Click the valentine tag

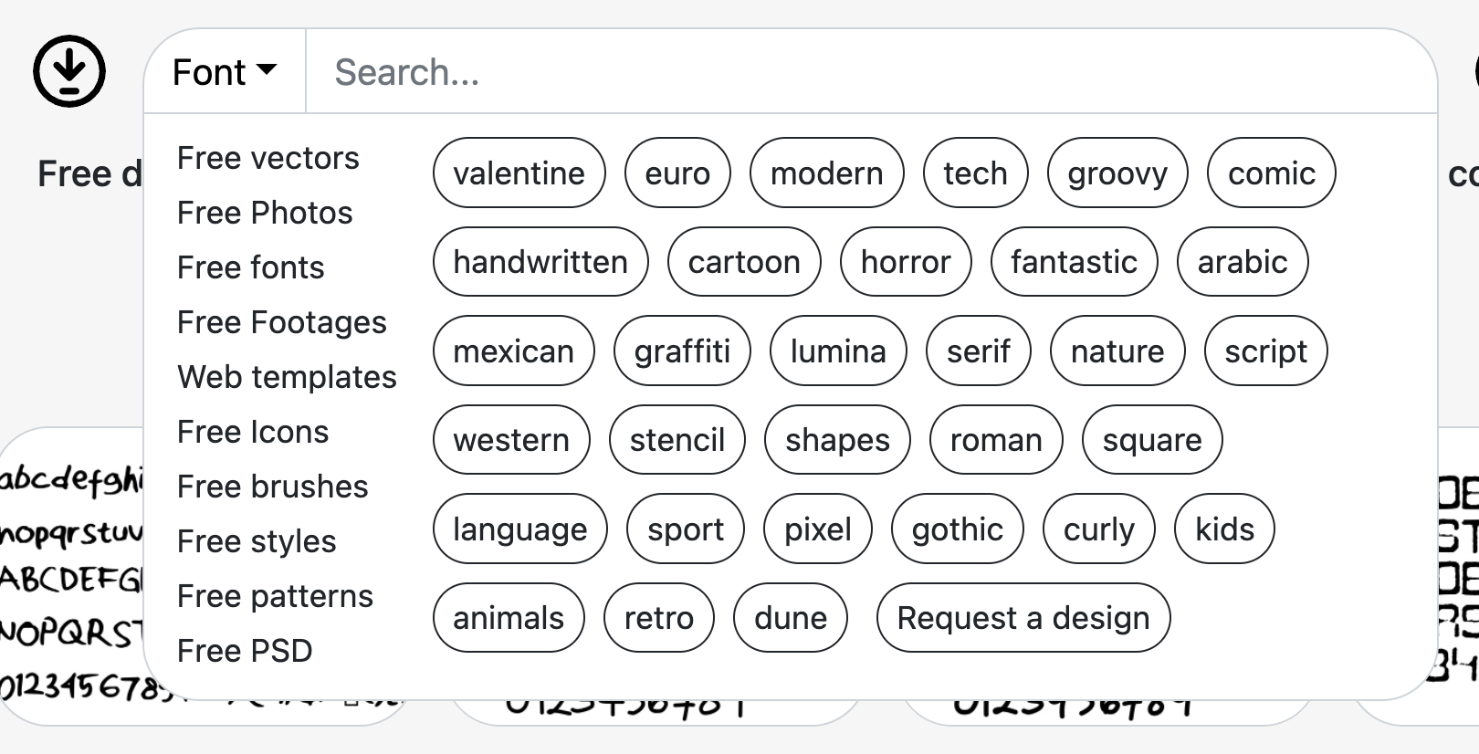519,173
